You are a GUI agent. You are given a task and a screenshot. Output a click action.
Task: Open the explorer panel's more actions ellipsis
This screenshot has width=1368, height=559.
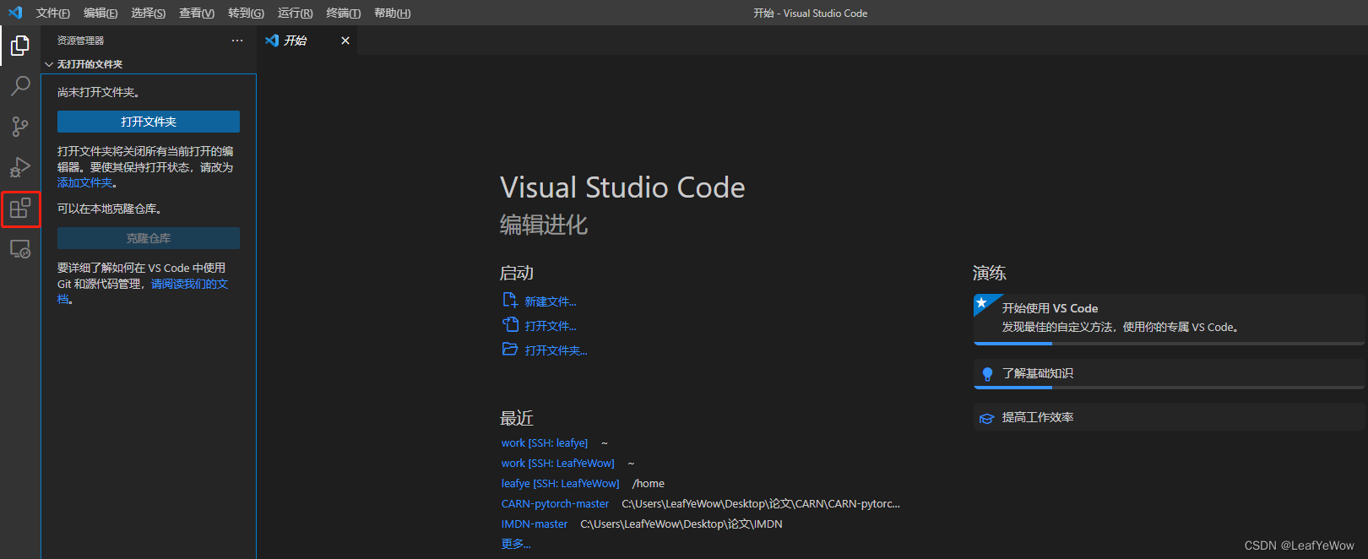point(237,41)
